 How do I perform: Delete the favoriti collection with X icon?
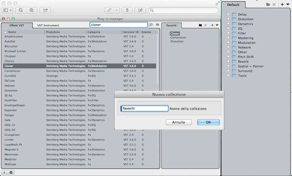[x=205, y=25]
